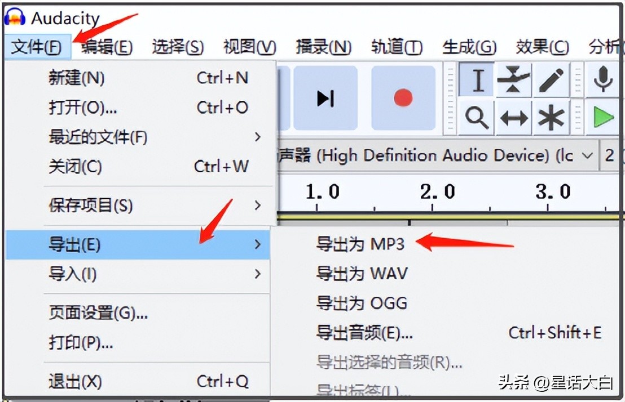
Task: Open the speaker output device dropdown
Action: tap(587, 155)
